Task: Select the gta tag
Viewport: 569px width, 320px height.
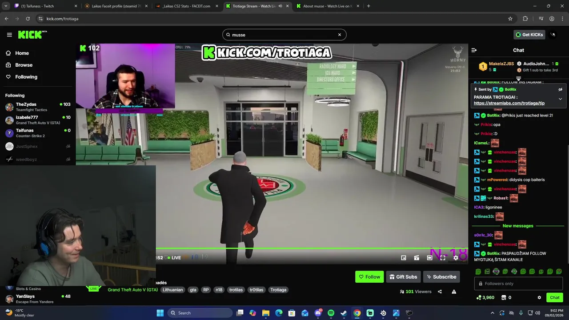Action: (x=193, y=290)
